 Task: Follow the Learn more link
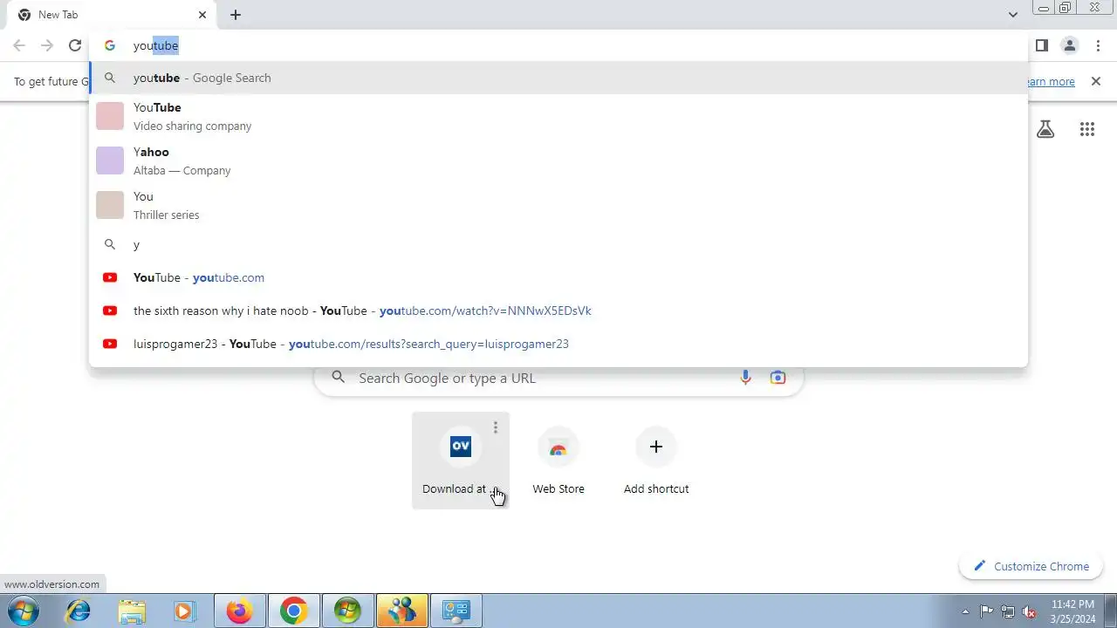pyautogui.click(x=1050, y=81)
